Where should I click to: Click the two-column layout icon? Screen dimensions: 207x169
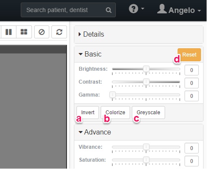[9, 32]
